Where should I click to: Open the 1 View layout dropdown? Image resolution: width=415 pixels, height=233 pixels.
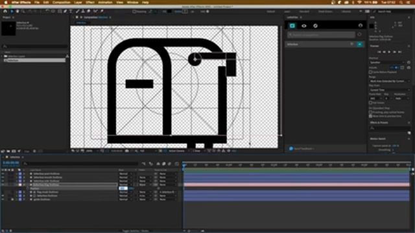coord(198,151)
